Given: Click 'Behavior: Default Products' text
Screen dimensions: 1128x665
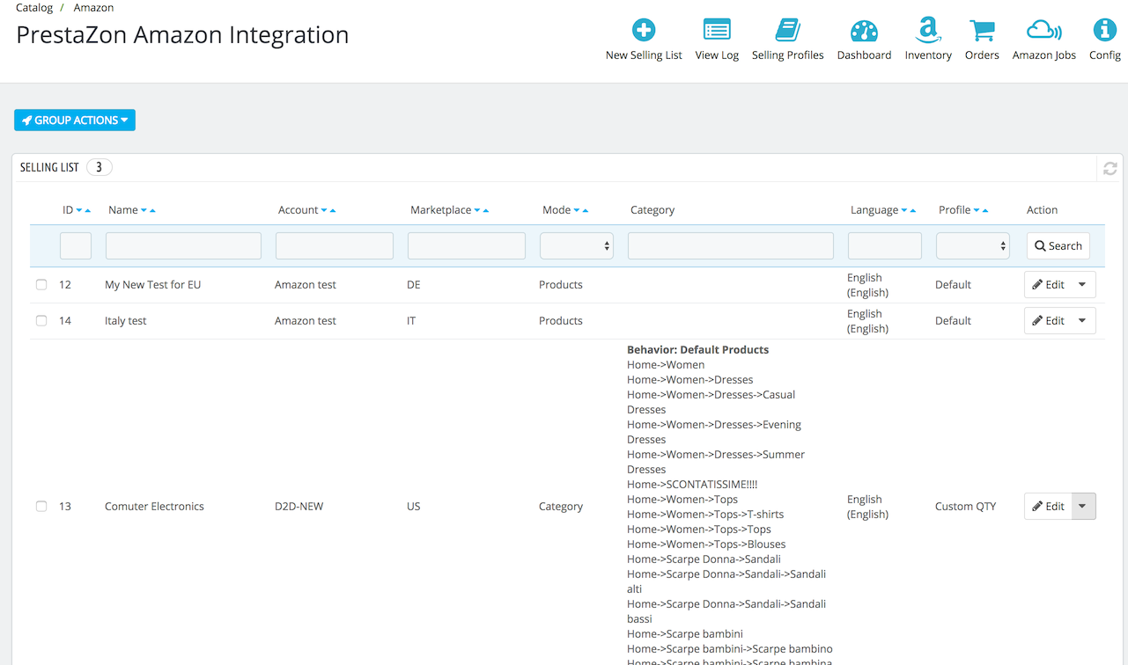Looking at the screenshot, I should tap(697, 350).
